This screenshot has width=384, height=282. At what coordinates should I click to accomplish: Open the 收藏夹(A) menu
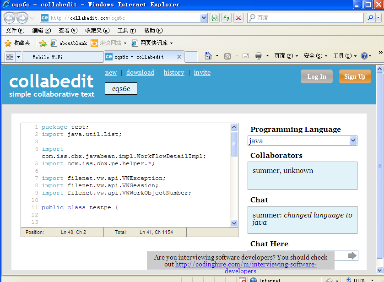(x=97, y=31)
